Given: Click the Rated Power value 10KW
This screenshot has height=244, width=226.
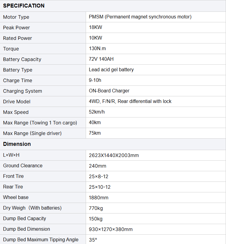Looking at the screenshot, I should (x=96, y=38).
